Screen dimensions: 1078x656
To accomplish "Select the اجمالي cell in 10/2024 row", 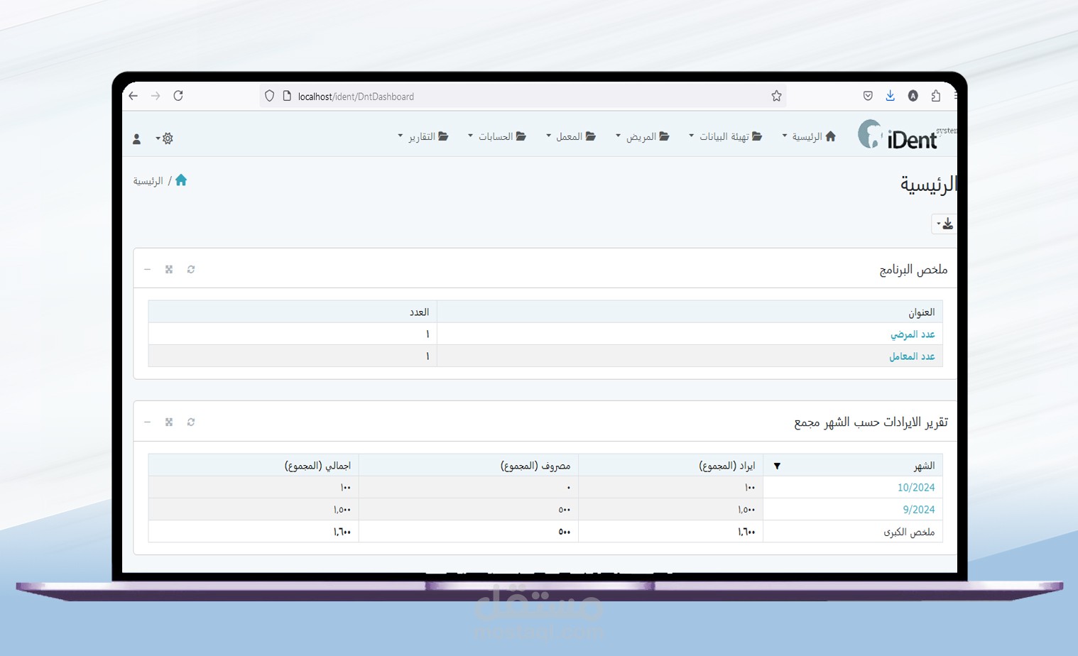I will 254,488.
